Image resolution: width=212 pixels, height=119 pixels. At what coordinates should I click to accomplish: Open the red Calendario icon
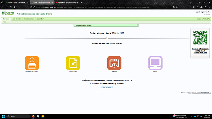pyautogui.click(x=114, y=63)
